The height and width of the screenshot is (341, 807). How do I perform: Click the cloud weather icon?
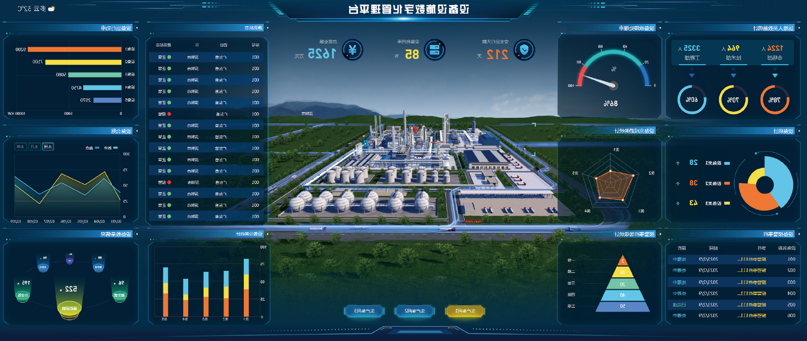(51, 9)
